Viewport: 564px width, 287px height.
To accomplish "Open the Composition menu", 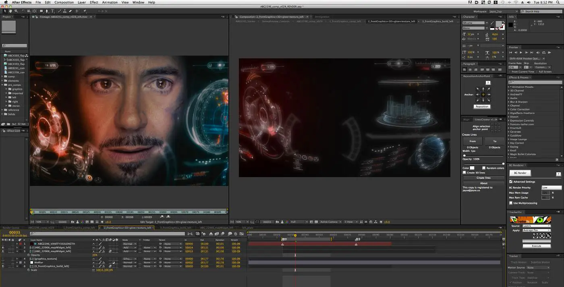I will [64, 2].
